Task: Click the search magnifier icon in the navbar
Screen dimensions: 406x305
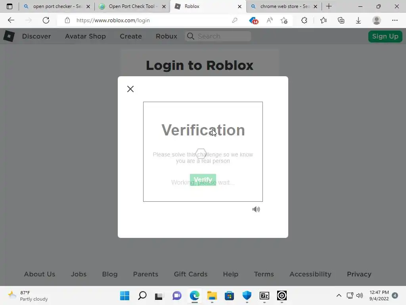Action: (191, 36)
